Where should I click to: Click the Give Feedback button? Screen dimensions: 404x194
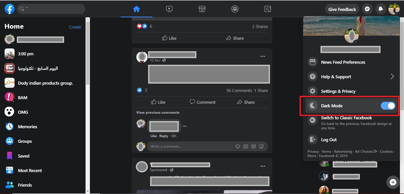tap(342, 9)
